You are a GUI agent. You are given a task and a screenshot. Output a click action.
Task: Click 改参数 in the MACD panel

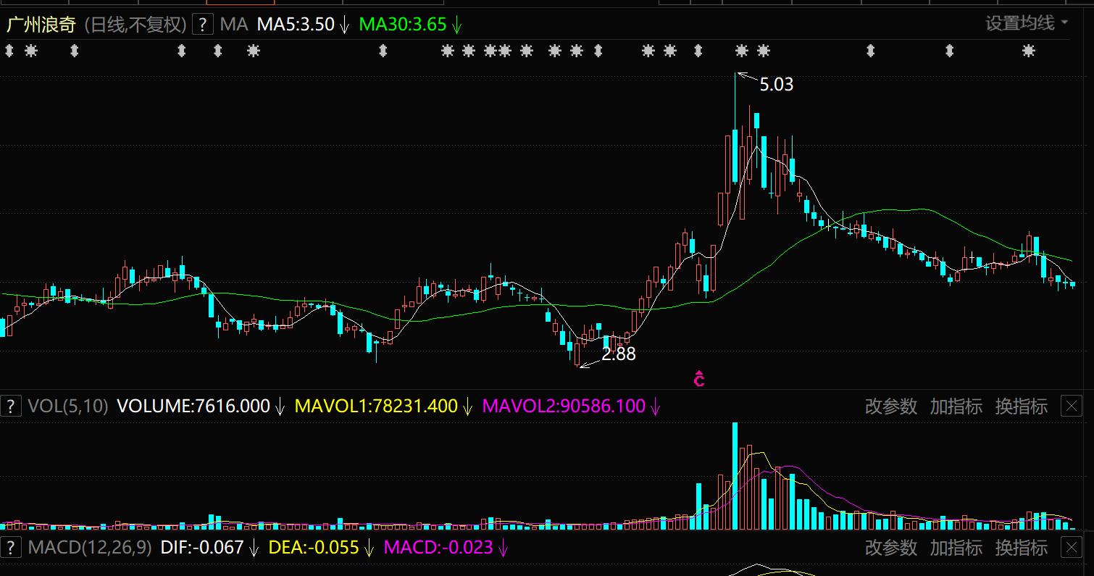(891, 547)
